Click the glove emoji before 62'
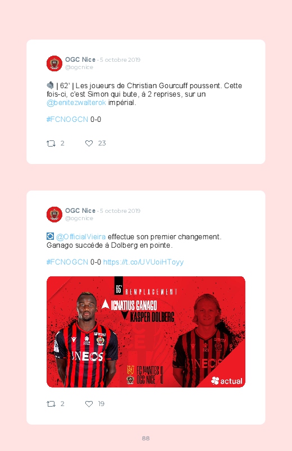The image size is (292, 451). 50,85
